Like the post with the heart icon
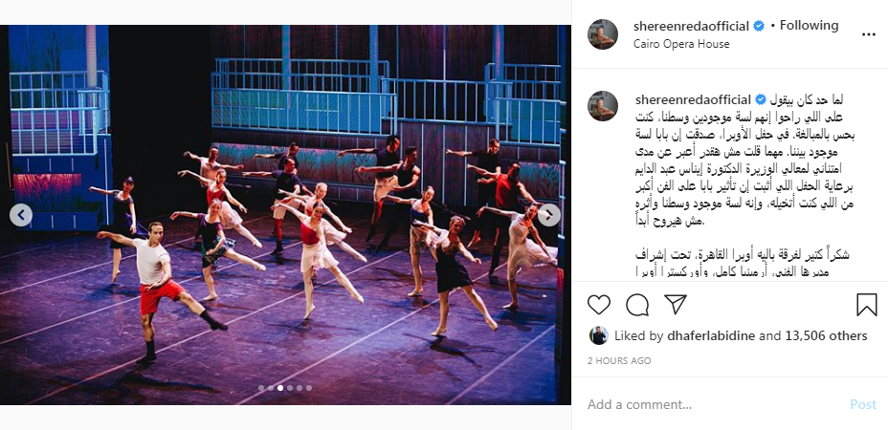888x430 pixels. (599, 305)
